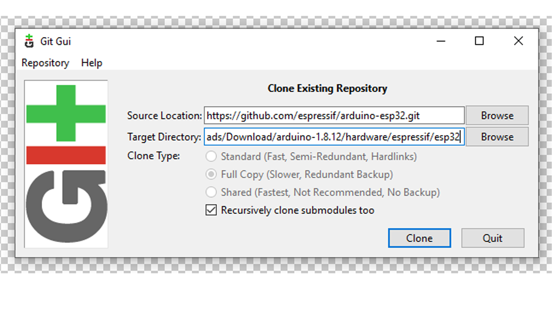Close the Git Gui window

(518, 41)
